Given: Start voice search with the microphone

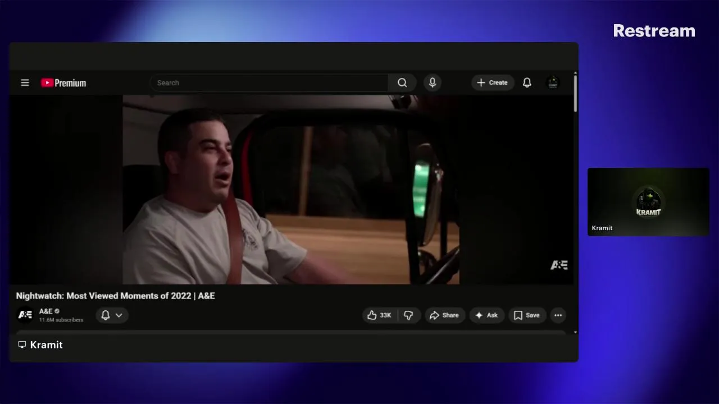Looking at the screenshot, I should (x=432, y=82).
